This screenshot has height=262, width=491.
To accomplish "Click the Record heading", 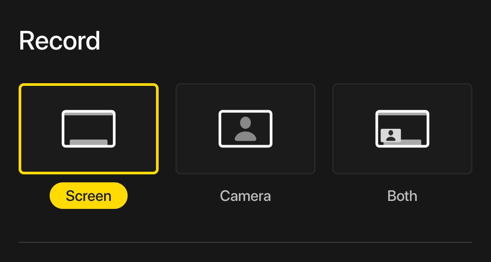I will 59,41.
